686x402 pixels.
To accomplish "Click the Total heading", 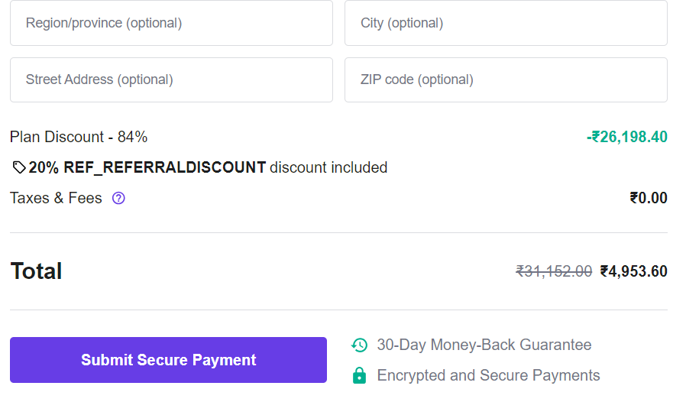I will 36,271.
